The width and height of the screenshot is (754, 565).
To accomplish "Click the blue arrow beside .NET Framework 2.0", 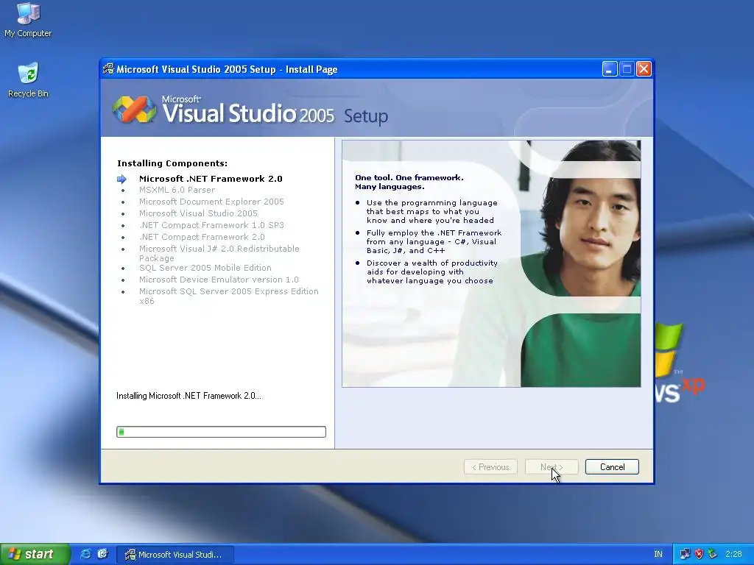I will pos(121,179).
